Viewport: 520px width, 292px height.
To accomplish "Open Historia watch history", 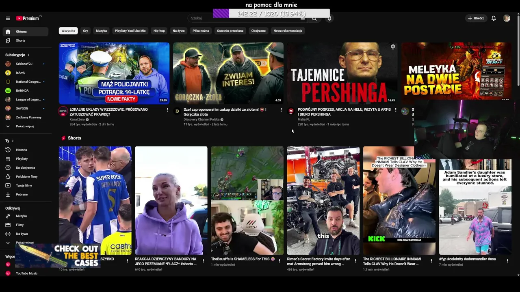I will tap(25, 150).
